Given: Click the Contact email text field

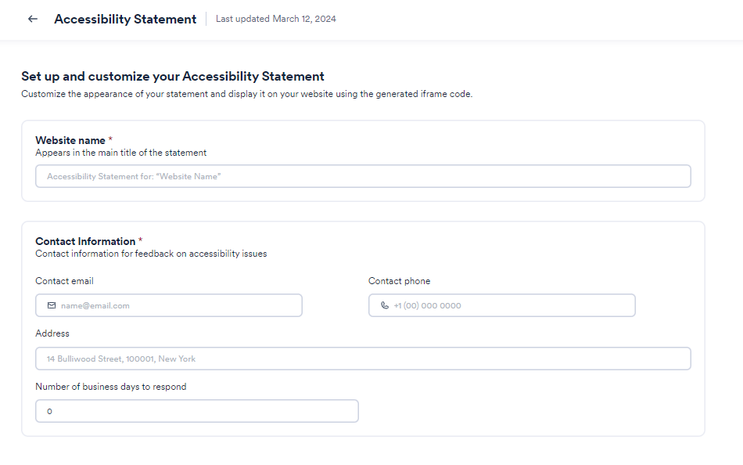Looking at the screenshot, I should click(x=168, y=305).
